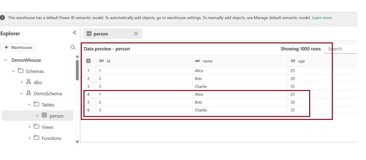This screenshot has width=366, height=160.
Task: Collapse the Explorer pane with double chevron
Action: 74,32
